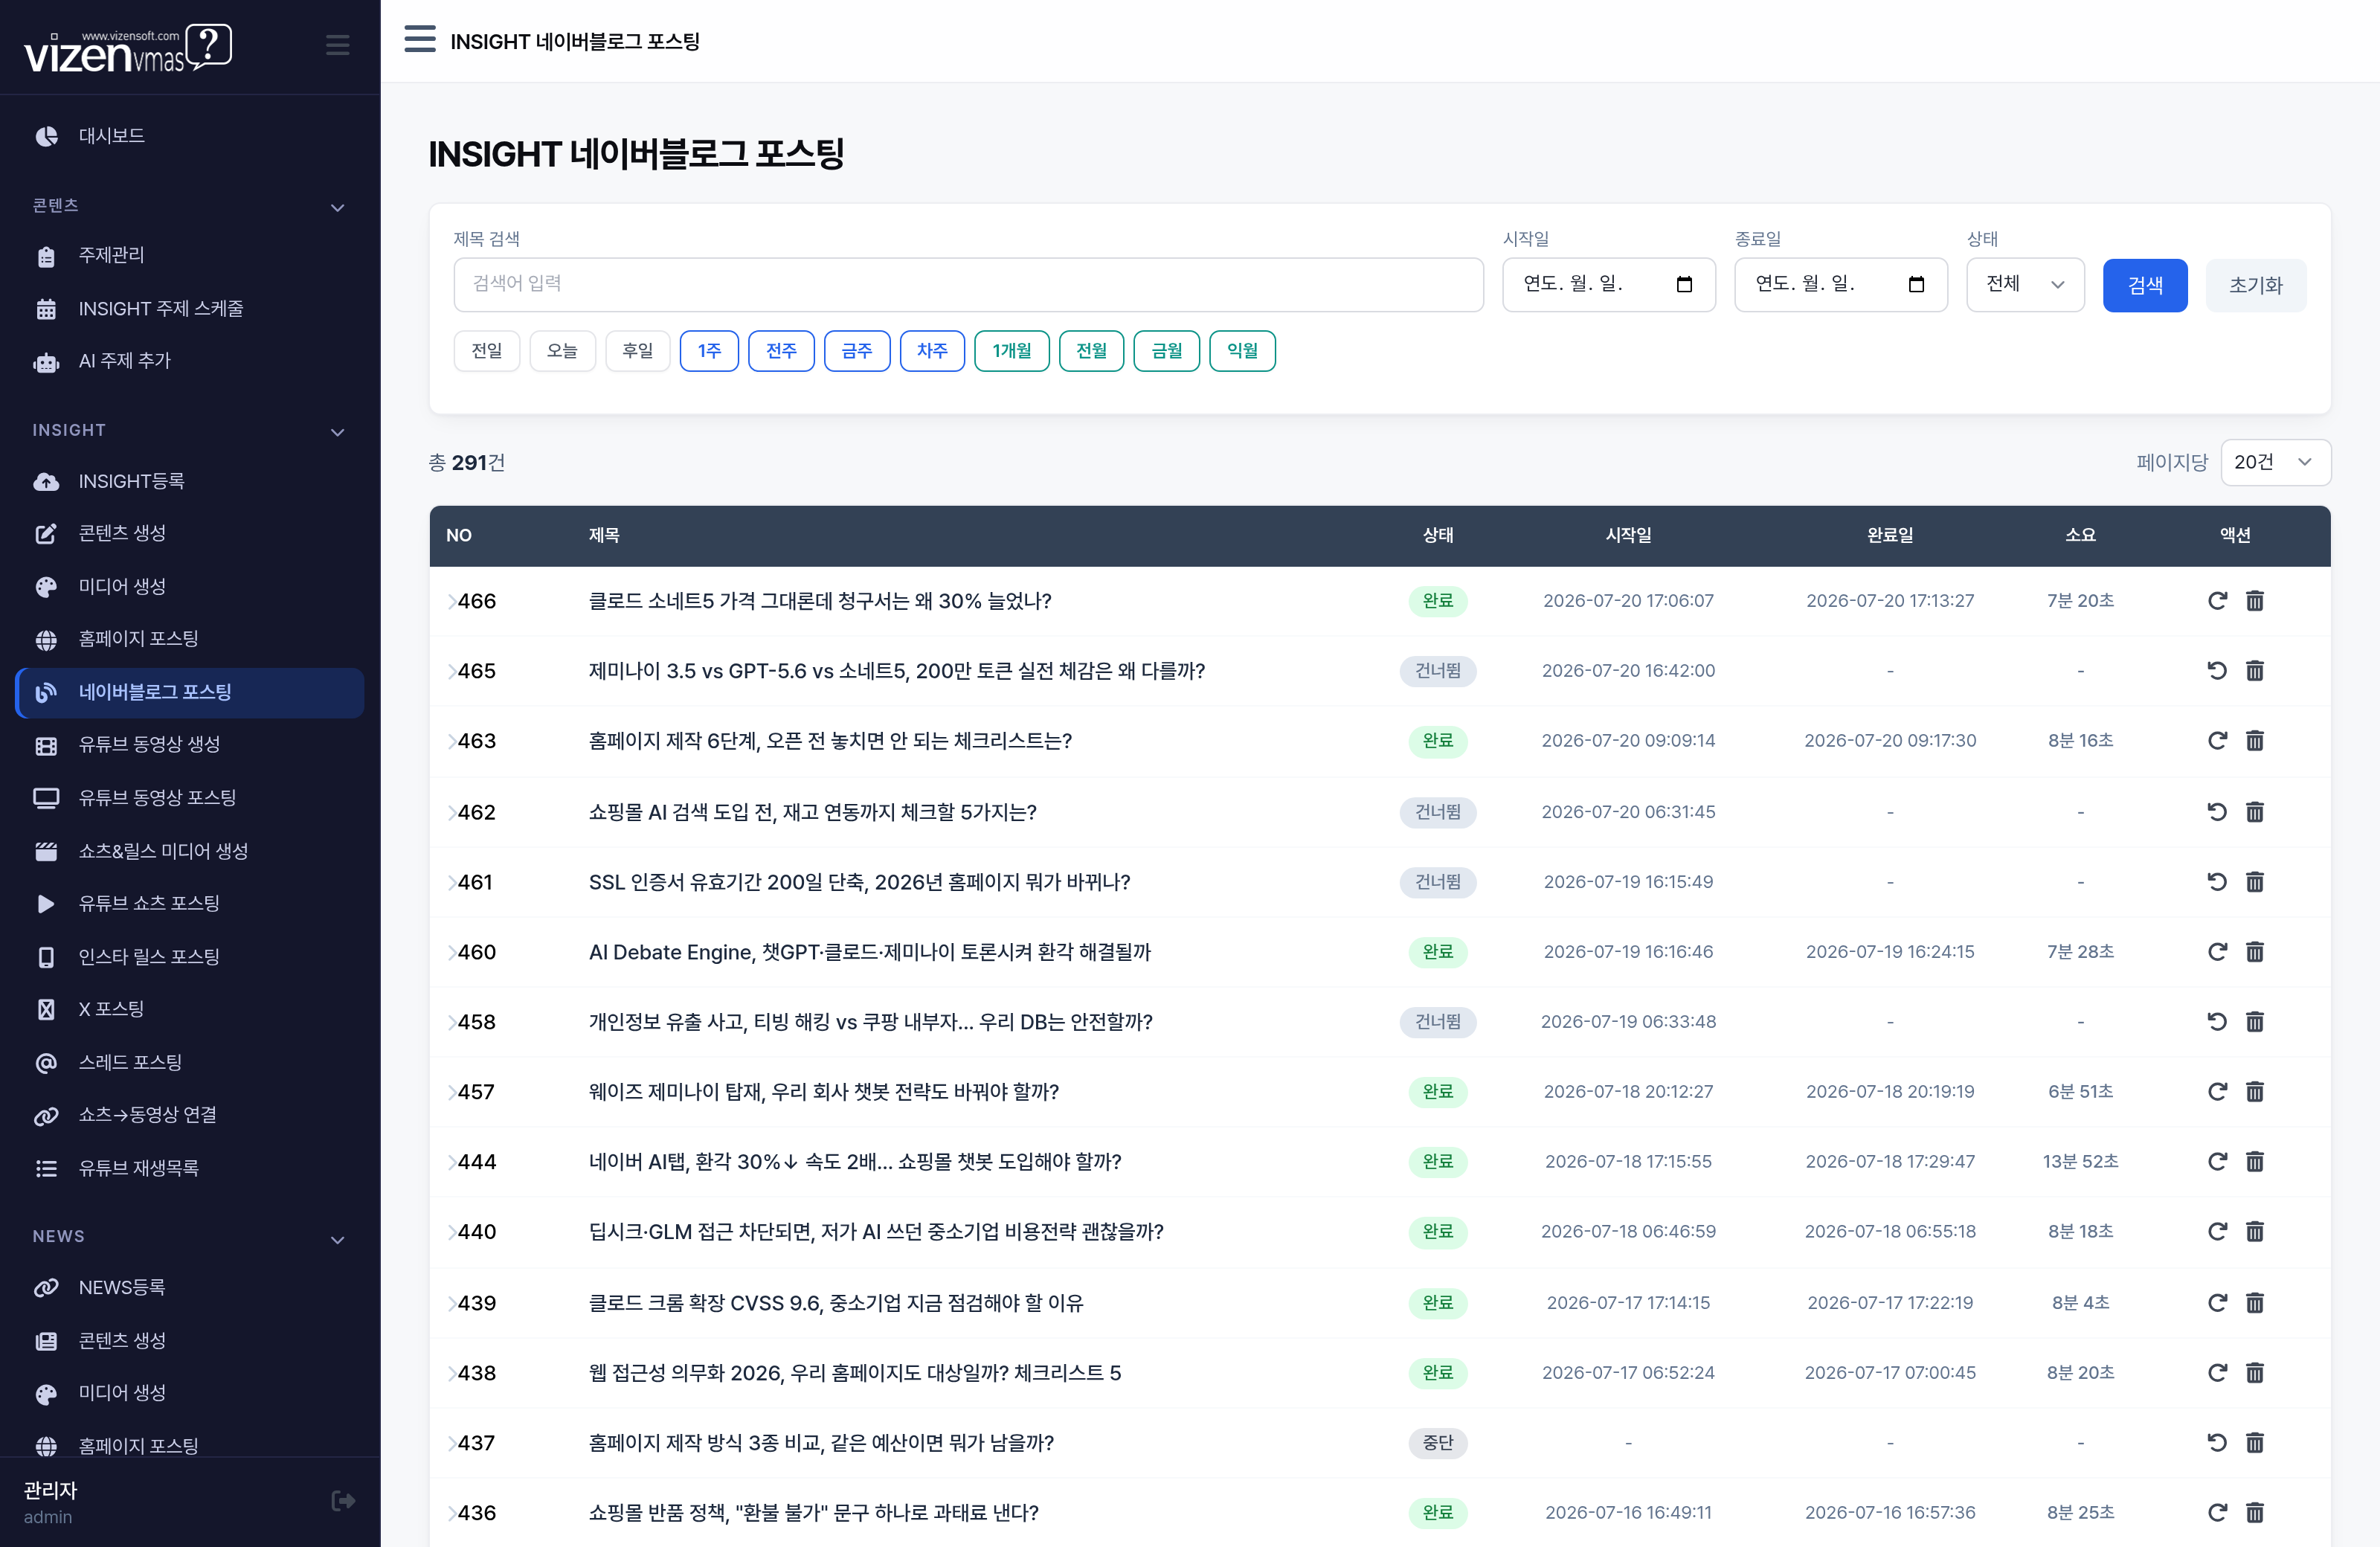
Task: Toggle the menu with the top bar hamburger icon
Action: (420, 40)
